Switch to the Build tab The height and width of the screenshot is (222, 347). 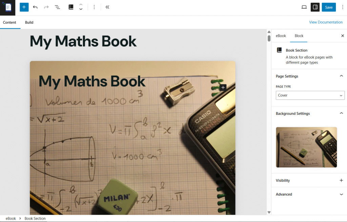pos(29,22)
